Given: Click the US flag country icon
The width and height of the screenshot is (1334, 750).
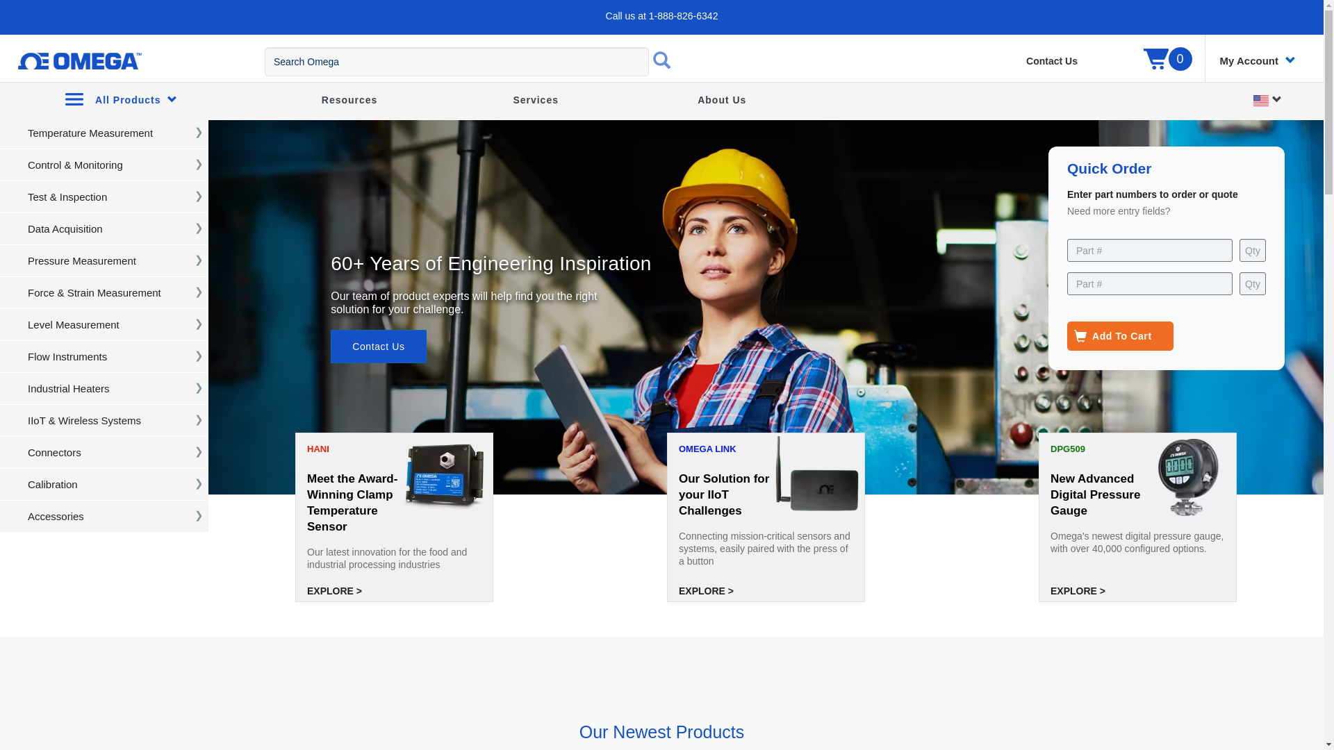Looking at the screenshot, I should [x=1260, y=101].
